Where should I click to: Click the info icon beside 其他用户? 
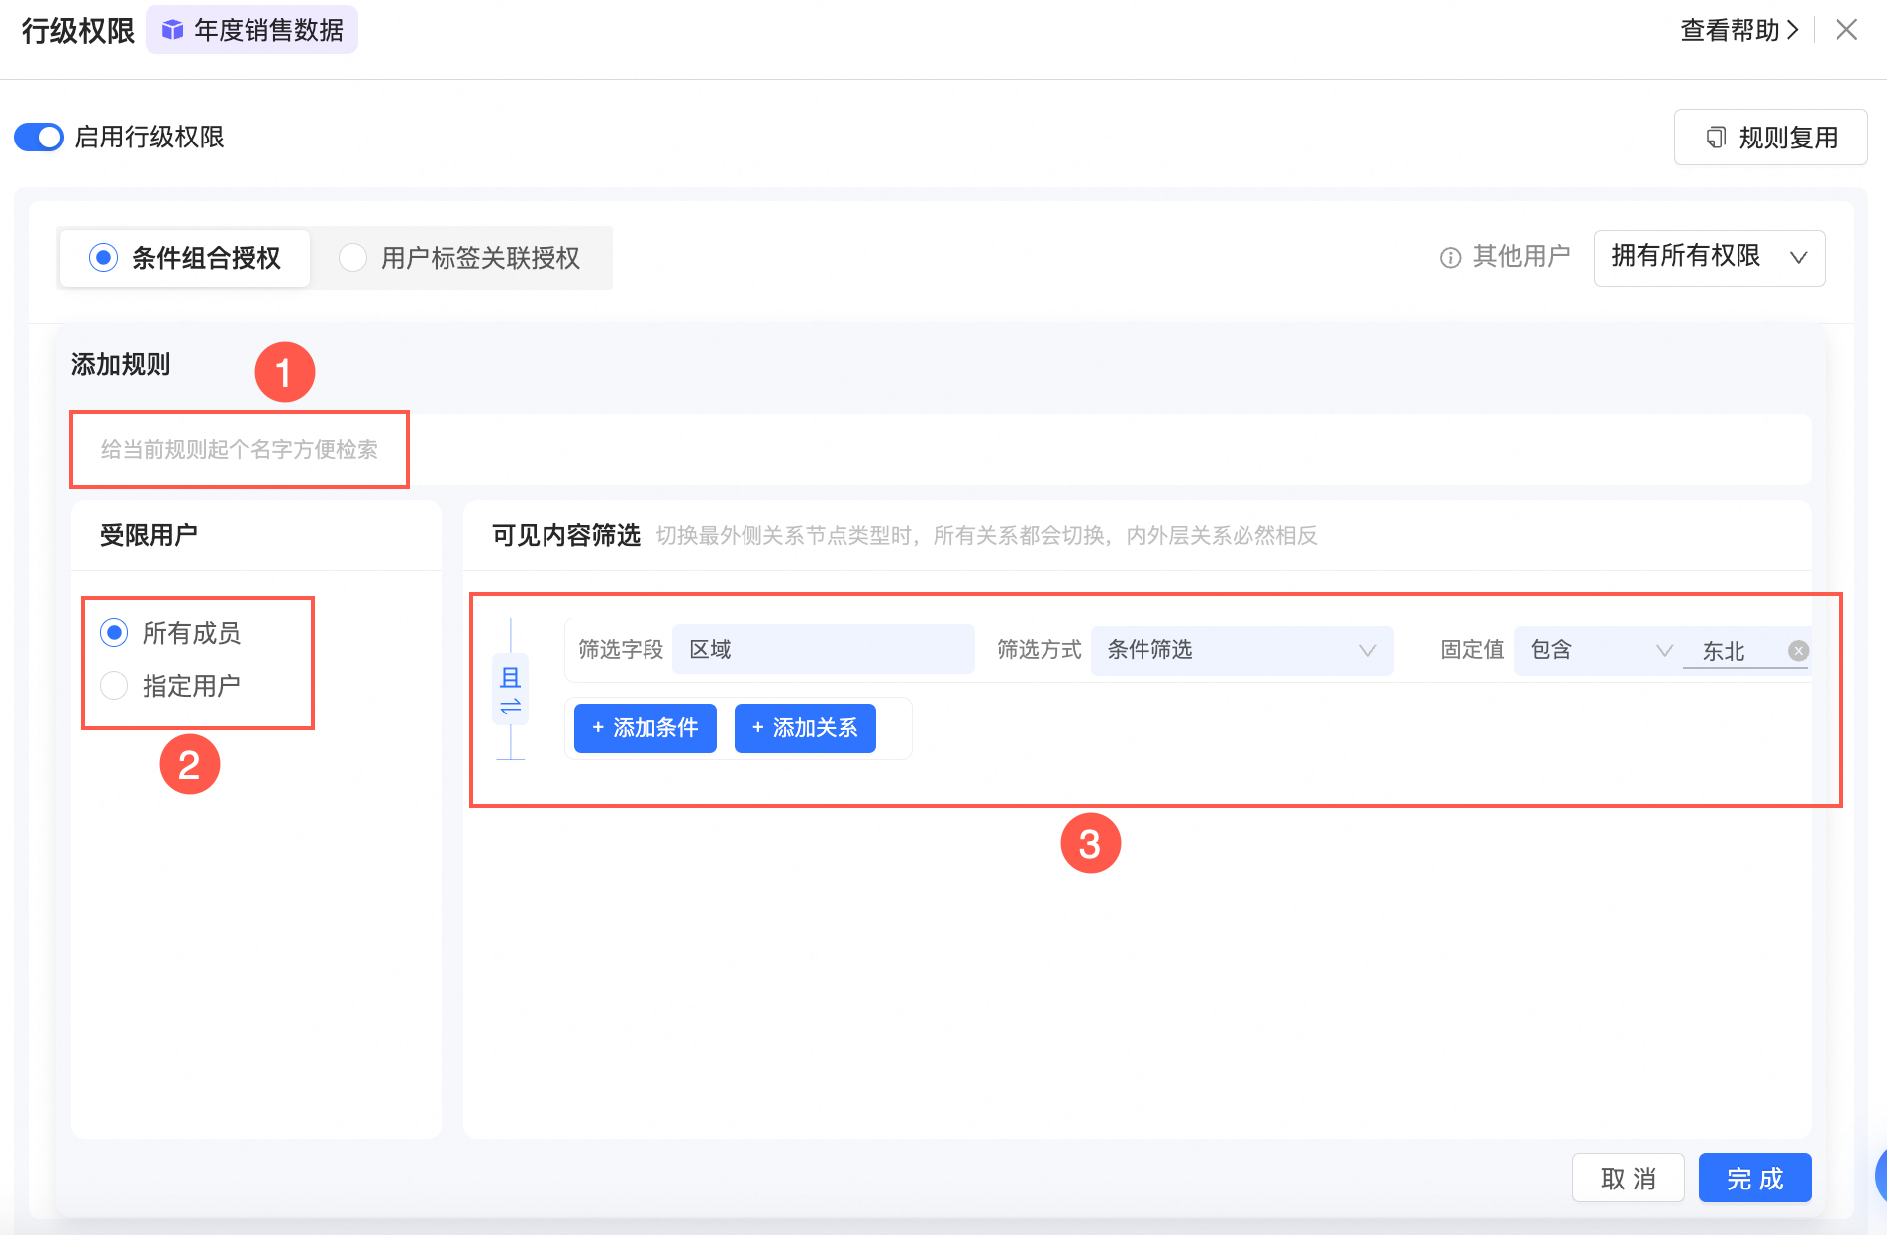(x=1450, y=258)
